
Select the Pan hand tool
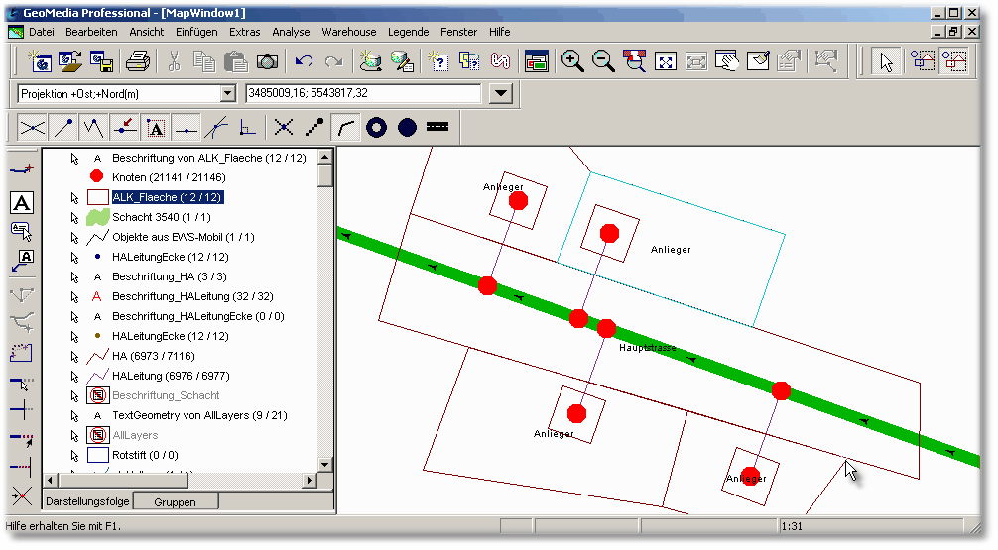pos(727,61)
